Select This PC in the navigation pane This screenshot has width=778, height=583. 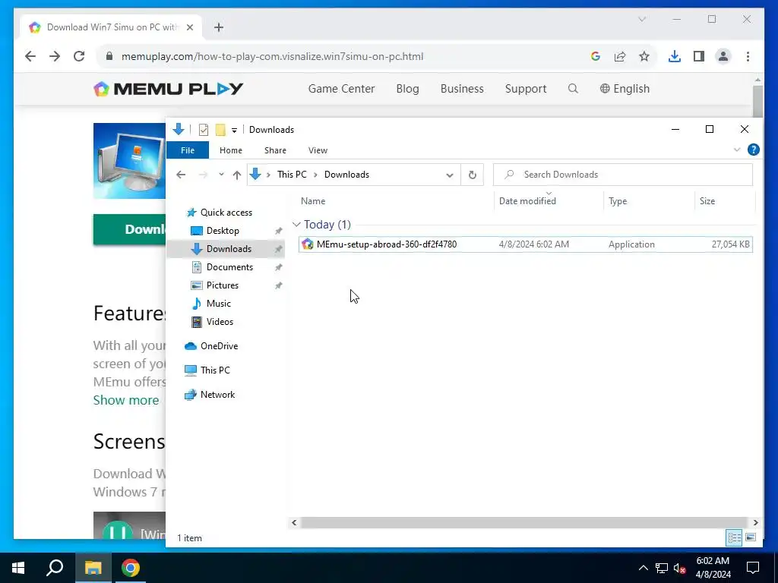215,370
